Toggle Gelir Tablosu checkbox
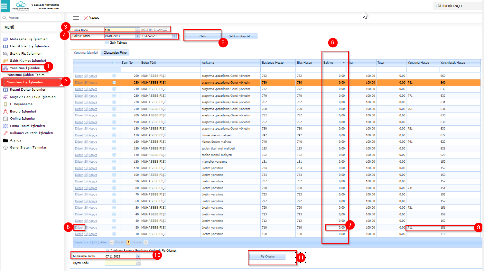Screen dimensions: 484x271 [x=107, y=43]
